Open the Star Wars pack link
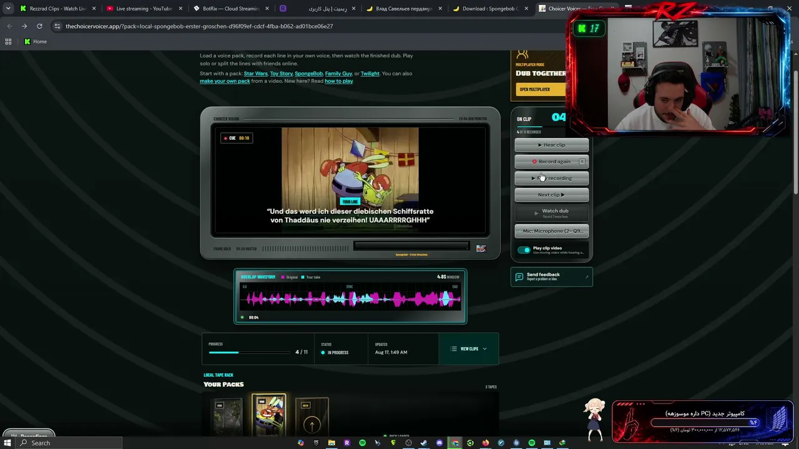Screen dimensions: 799x449 [x=256, y=74]
